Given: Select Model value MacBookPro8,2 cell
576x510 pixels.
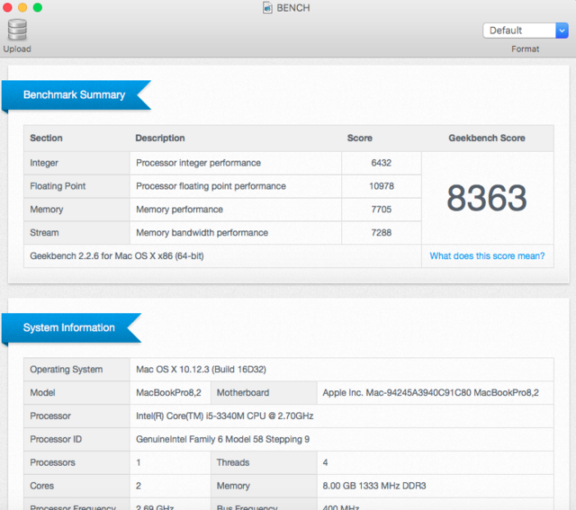Looking at the screenshot, I should click(170, 393).
